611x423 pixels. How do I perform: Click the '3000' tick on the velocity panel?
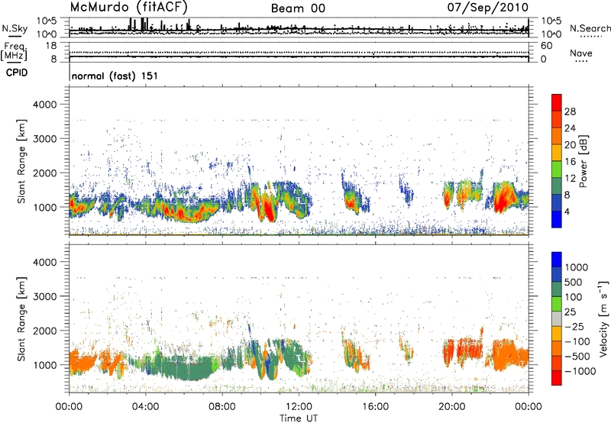pos(45,296)
